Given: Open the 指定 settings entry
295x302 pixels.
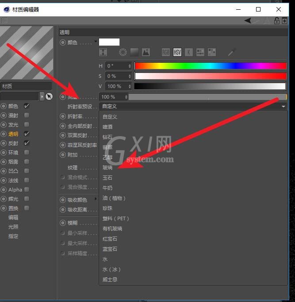Looking at the screenshot, I should (13, 236).
